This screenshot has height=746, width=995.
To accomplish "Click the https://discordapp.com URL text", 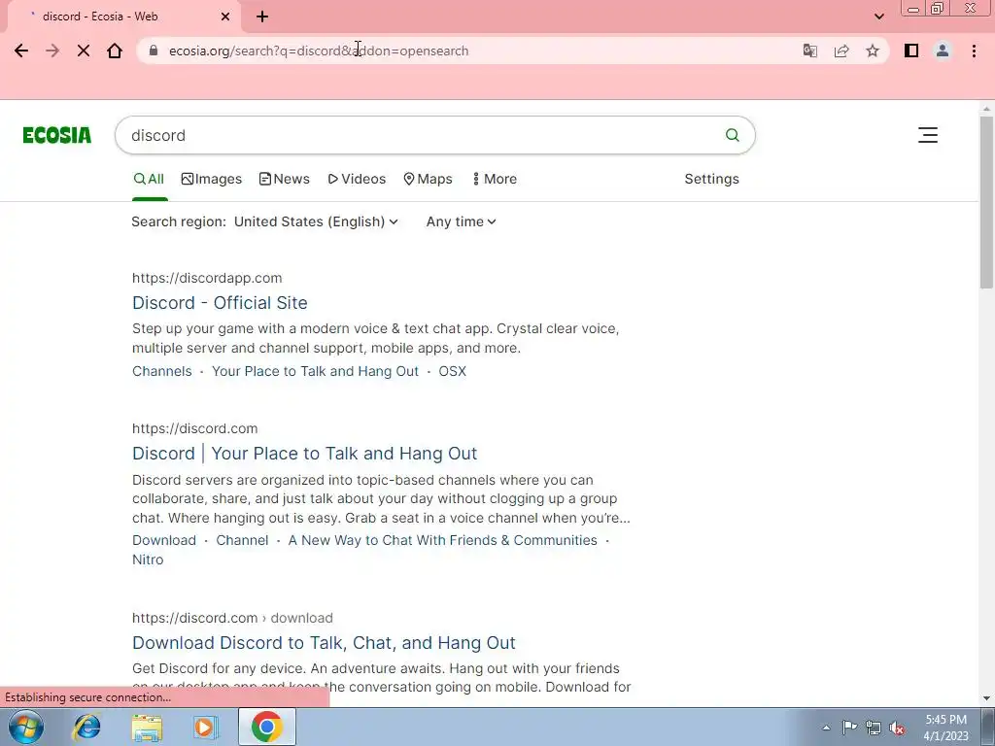I will [207, 278].
